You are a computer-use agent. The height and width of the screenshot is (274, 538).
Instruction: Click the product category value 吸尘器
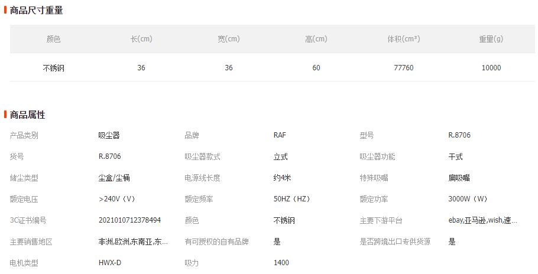109,135
